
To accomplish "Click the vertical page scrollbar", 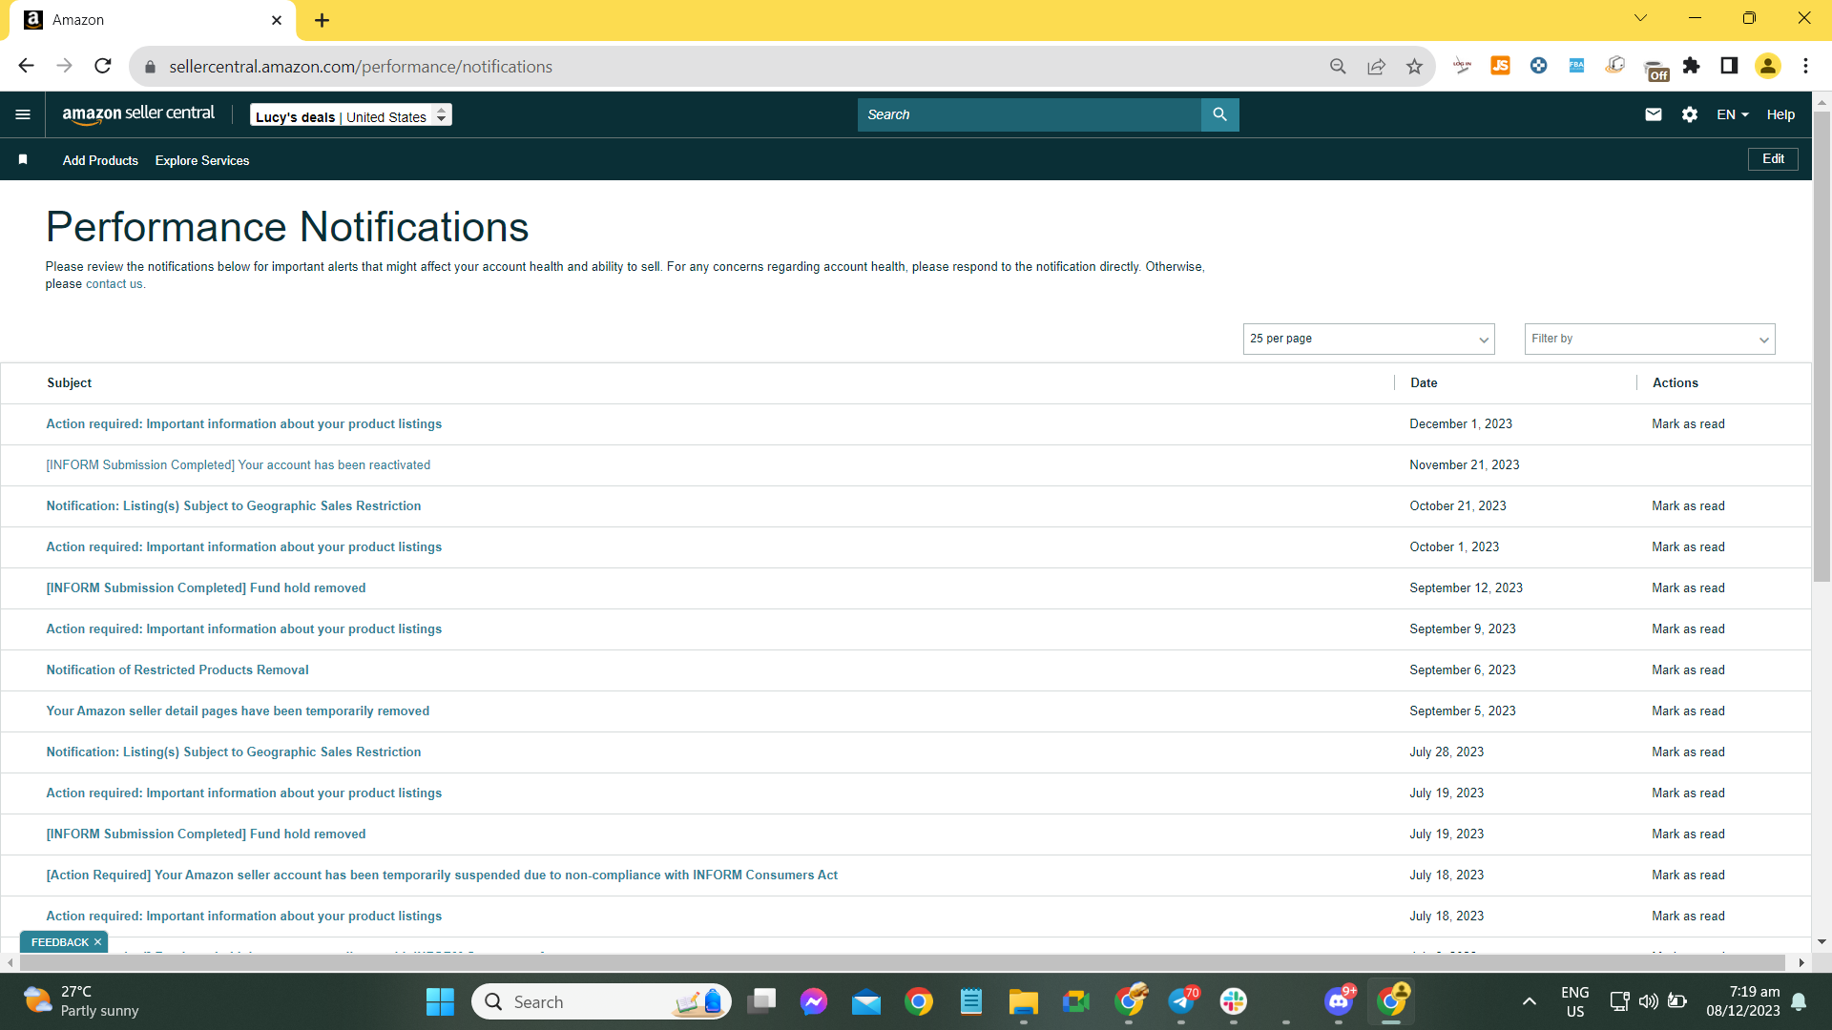I will 1822,348.
